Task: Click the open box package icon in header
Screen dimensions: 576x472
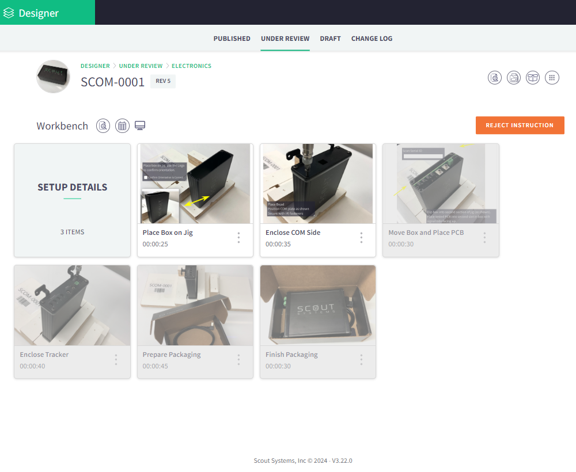Action: [533, 78]
